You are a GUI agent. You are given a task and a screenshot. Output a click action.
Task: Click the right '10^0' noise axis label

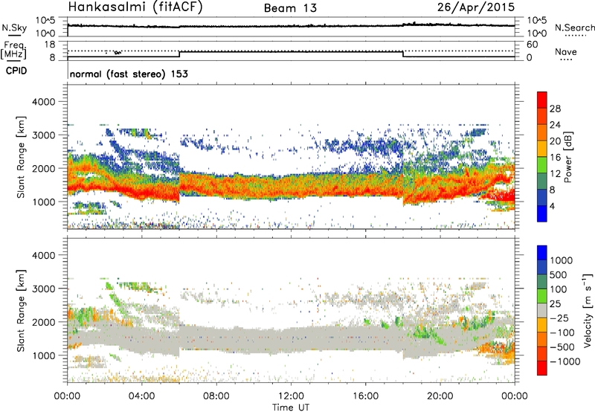[536, 33]
